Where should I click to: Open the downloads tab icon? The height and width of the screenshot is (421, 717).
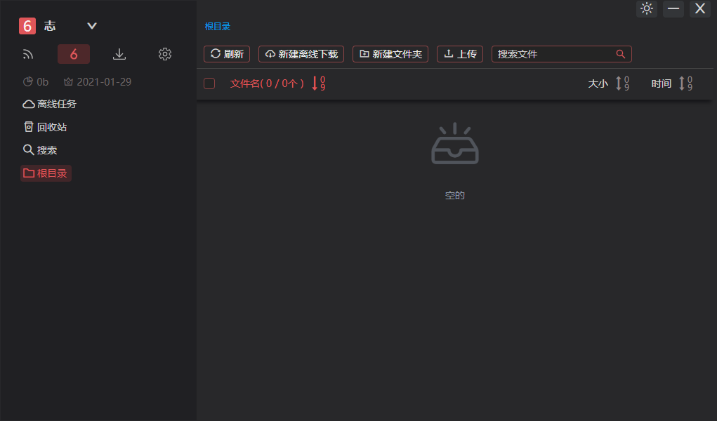[x=119, y=54]
